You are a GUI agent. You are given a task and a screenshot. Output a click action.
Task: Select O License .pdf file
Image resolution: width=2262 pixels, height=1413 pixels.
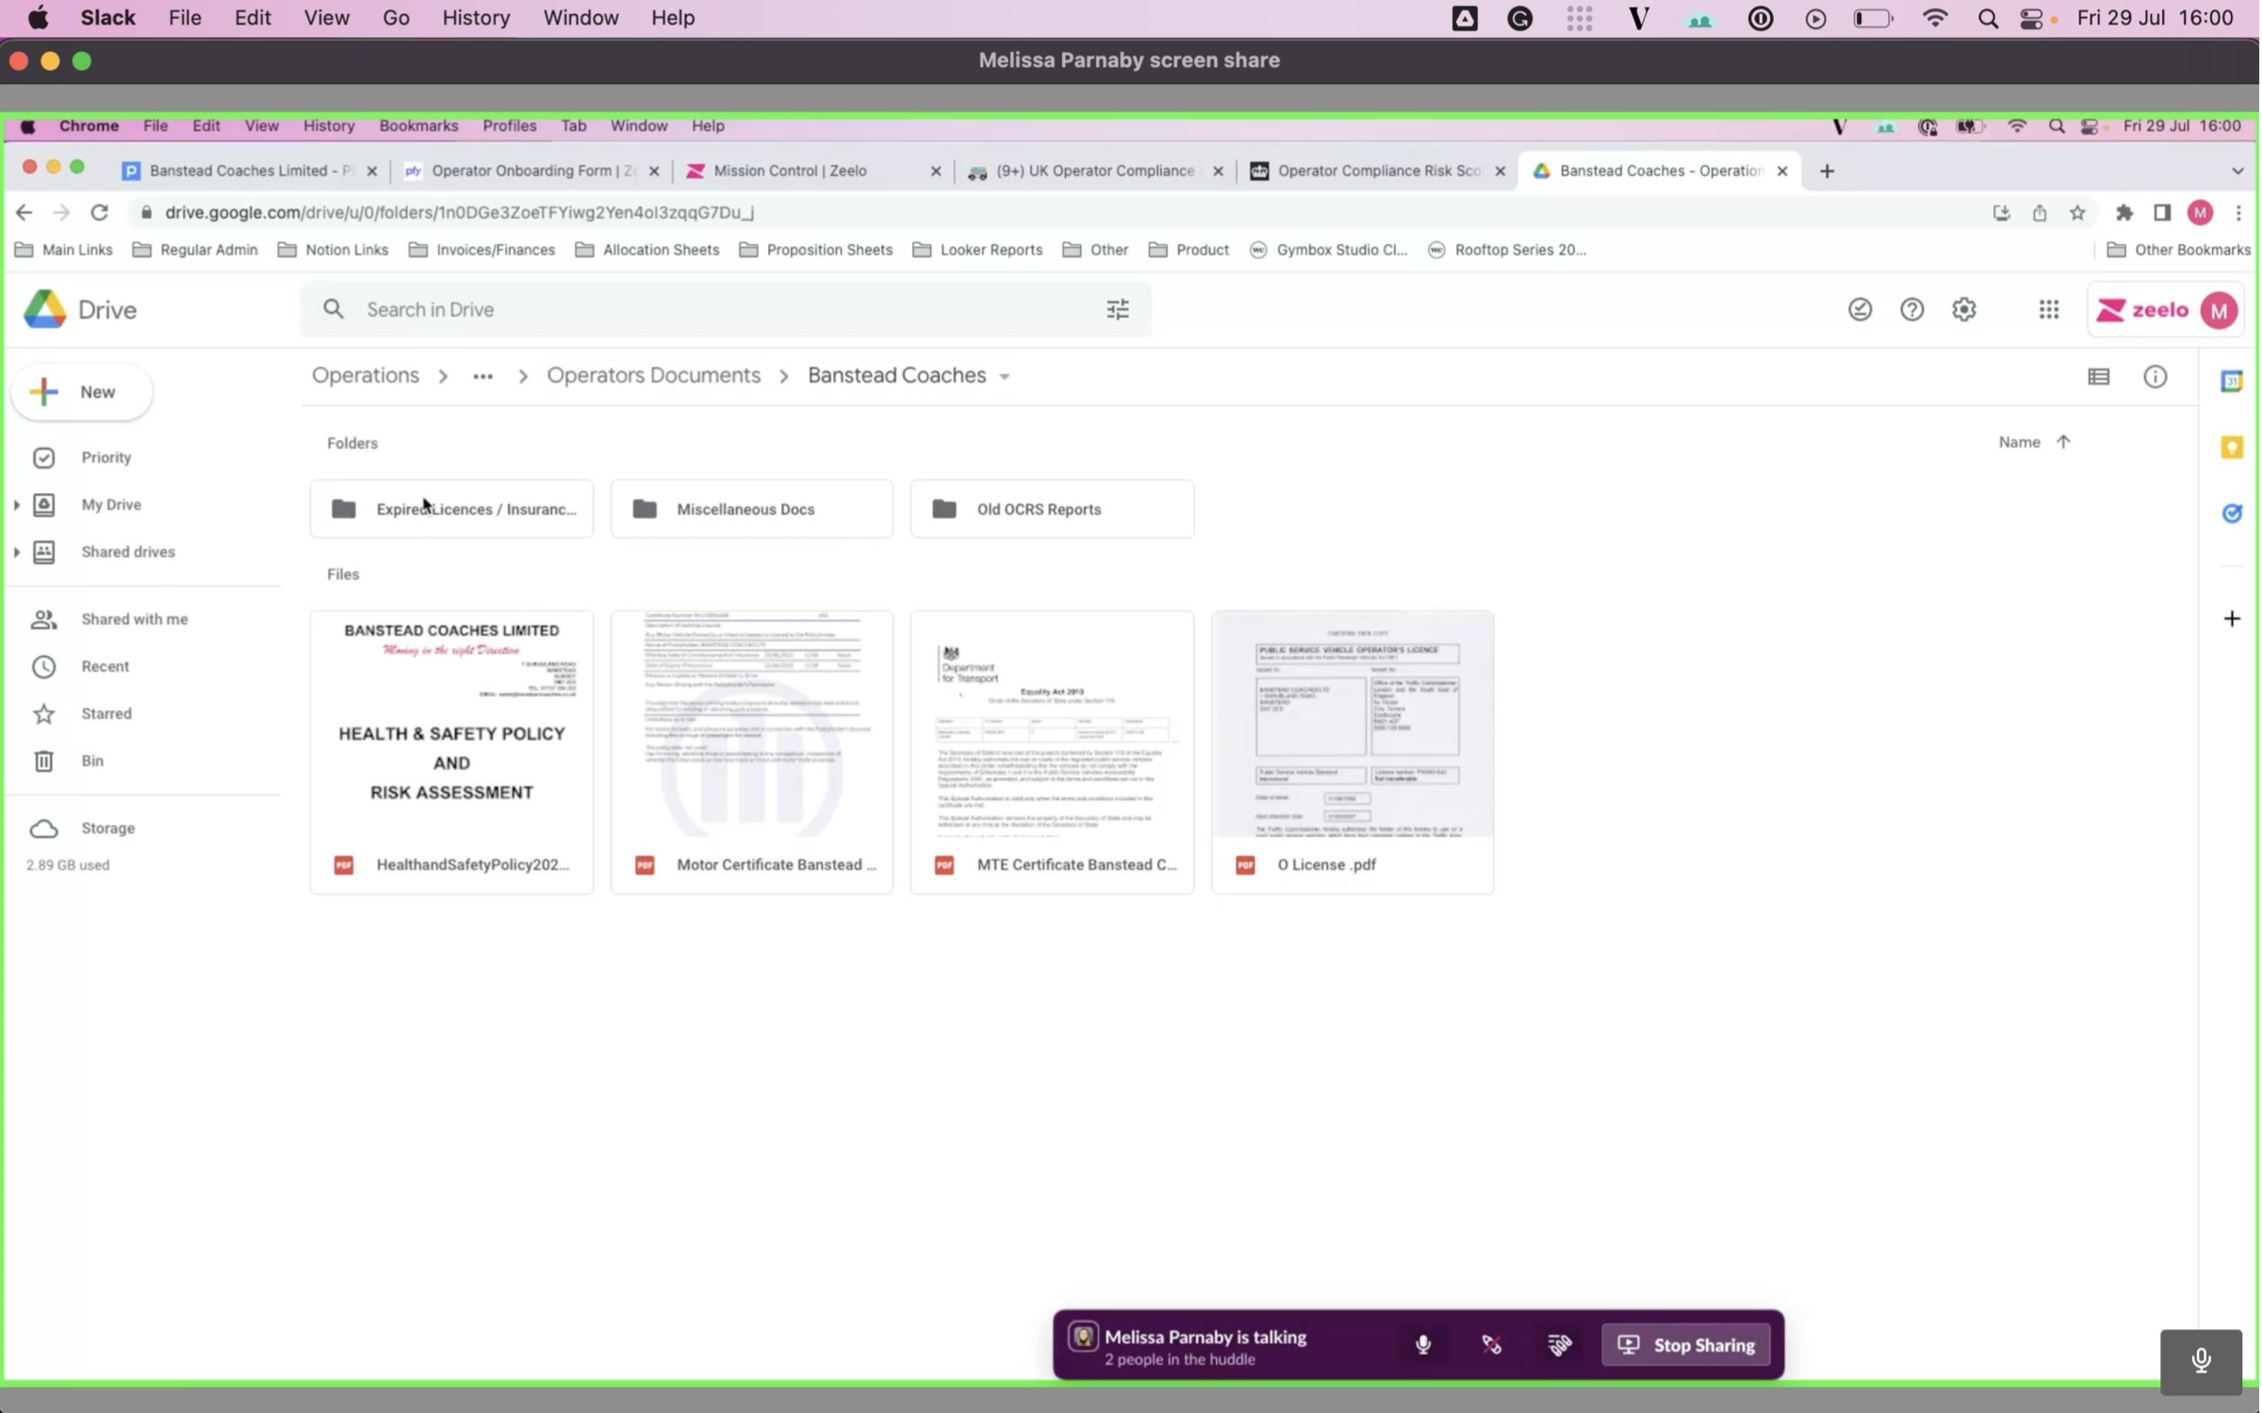click(1353, 752)
